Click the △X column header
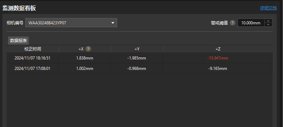This screenshot has width=283, height=127. pos(85,49)
